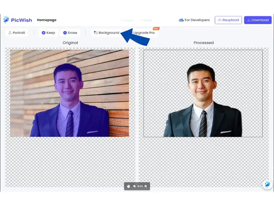Click the Reupload button
The height and width of the screenshot is (206, 274).
pyautogui.click(x=228, y=20)
